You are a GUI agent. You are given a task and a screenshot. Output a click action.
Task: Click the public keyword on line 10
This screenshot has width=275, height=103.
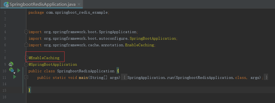tap(35, 71)
